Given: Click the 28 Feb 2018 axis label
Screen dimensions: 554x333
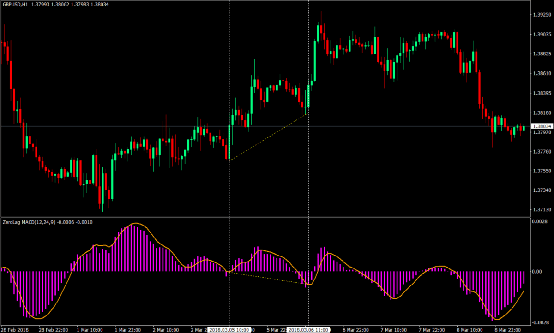Looking at the screenshot, I should (x=14, y=330).
